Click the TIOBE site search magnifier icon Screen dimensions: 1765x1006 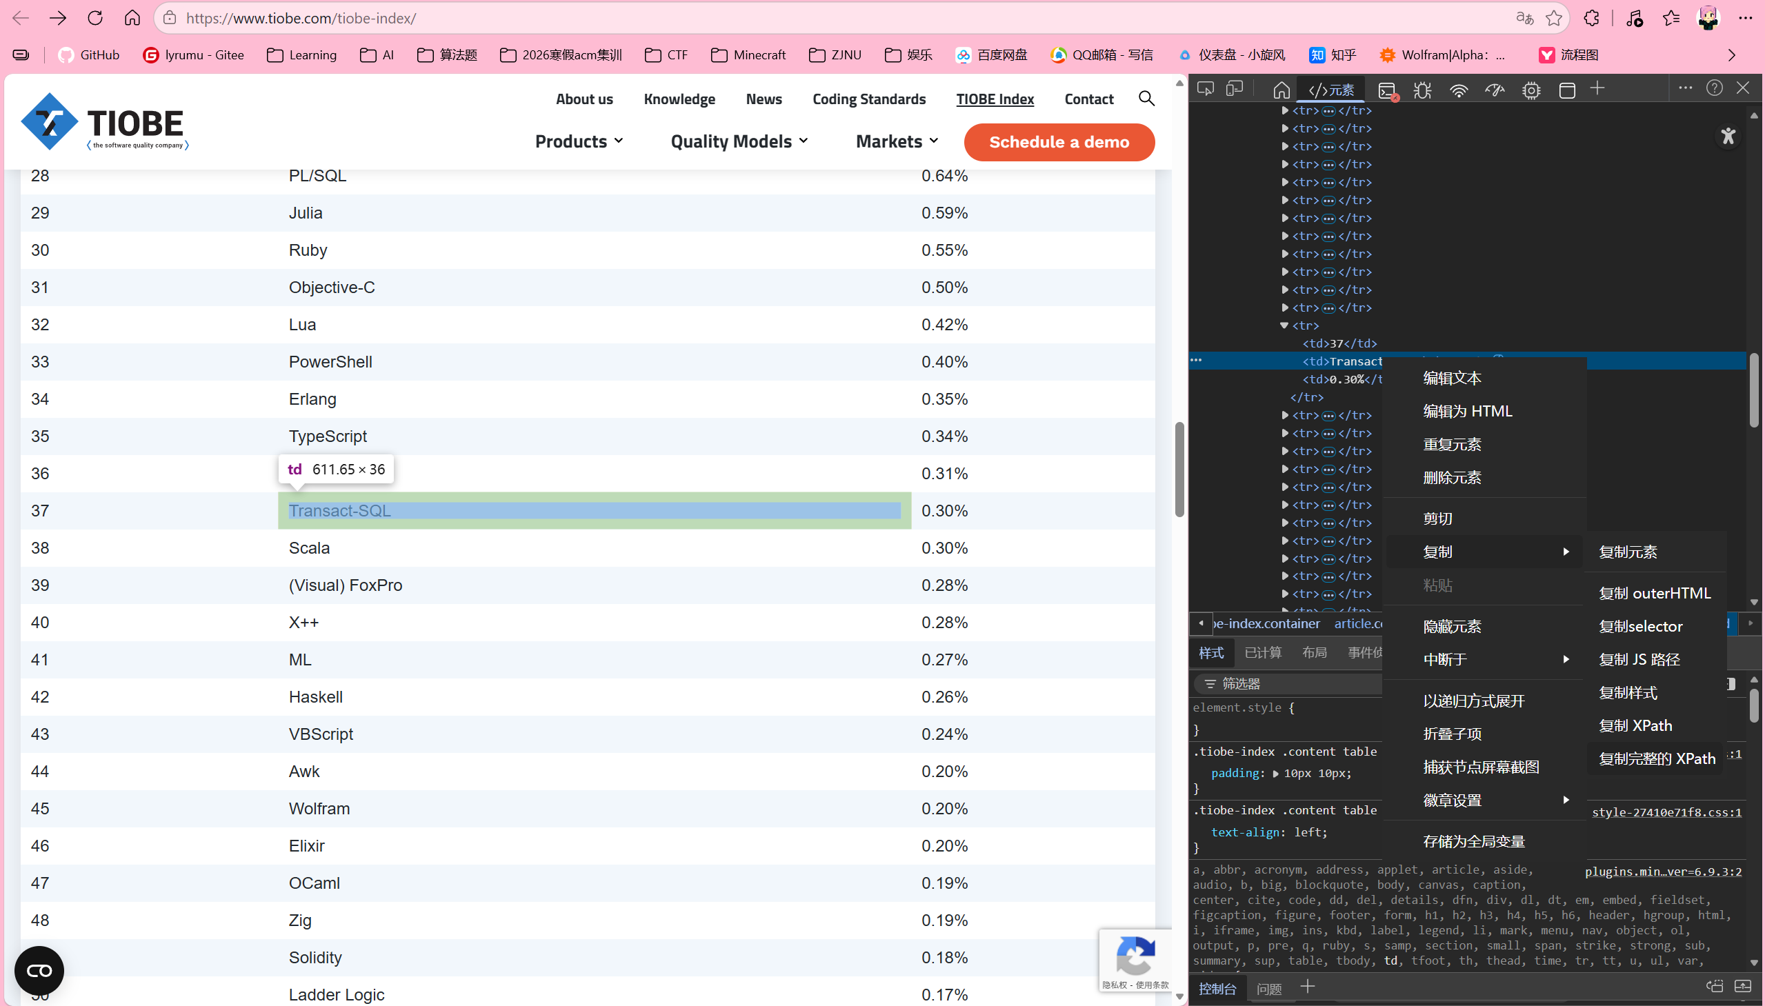pos(1146,99)
